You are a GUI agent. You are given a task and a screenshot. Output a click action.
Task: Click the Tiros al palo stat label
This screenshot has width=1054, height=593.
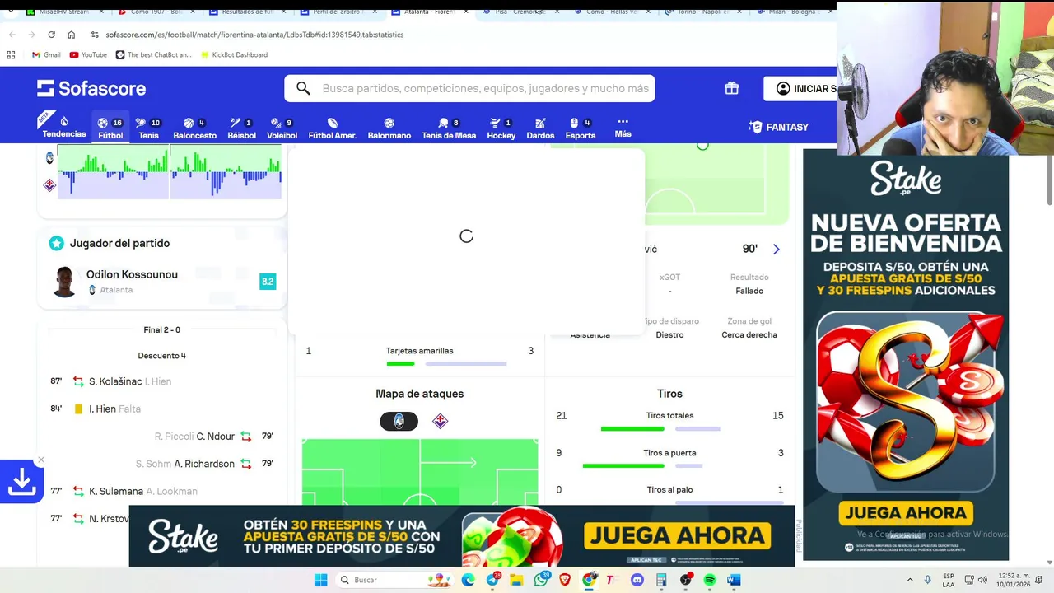pyautogui.click(x=669, y=489)
